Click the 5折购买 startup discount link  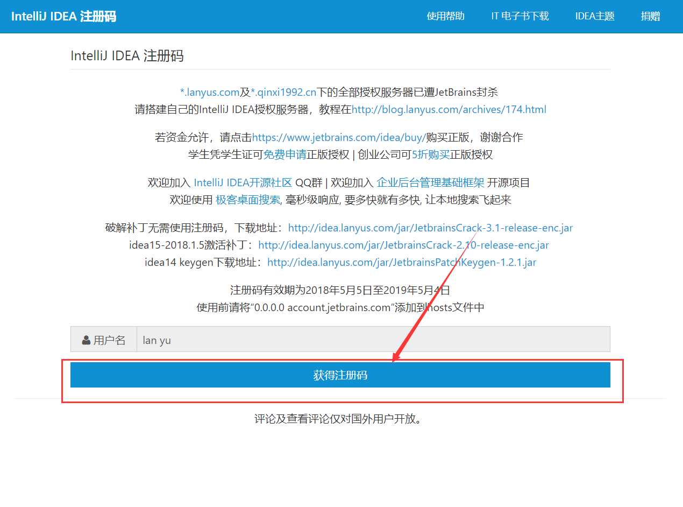431,154
